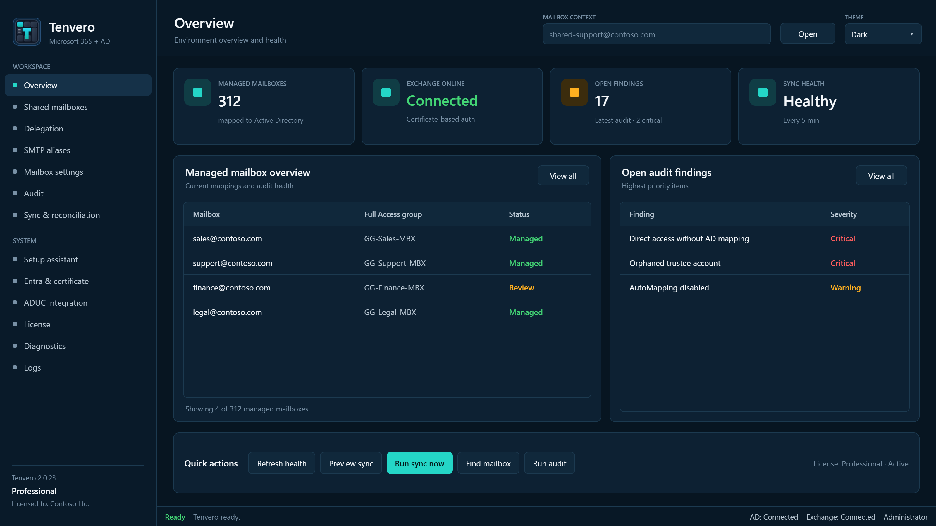Open ADUC integration page

tap(78, 303)
